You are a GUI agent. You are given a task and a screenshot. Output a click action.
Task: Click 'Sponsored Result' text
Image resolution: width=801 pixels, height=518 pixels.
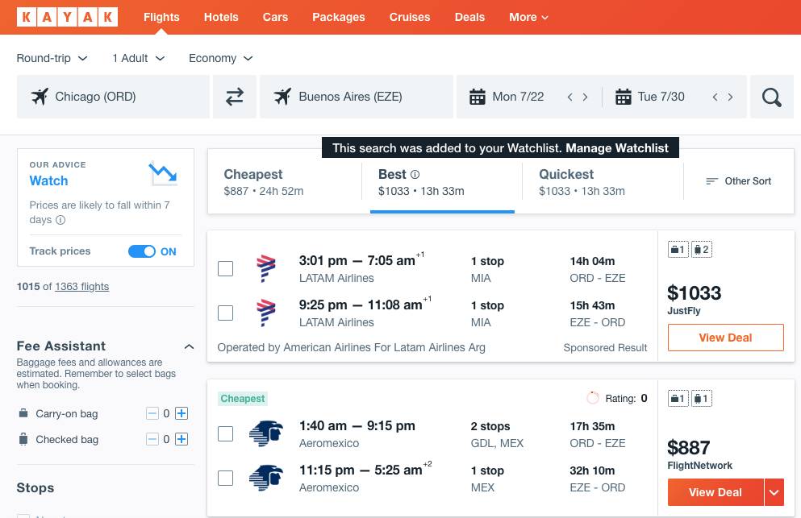(x=605, y=347)
